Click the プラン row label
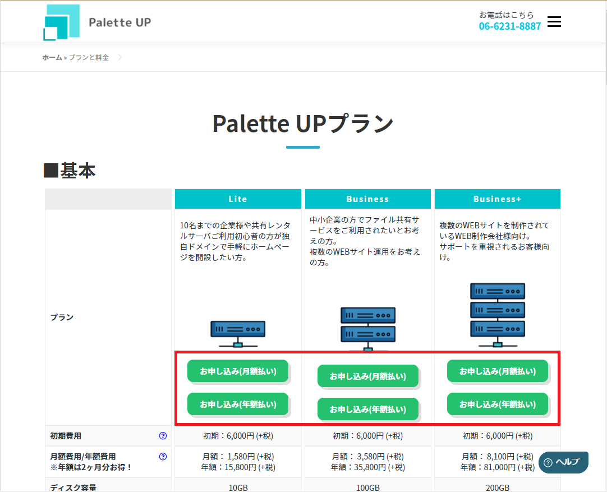 pyautogui.click(x=62, y=318)
